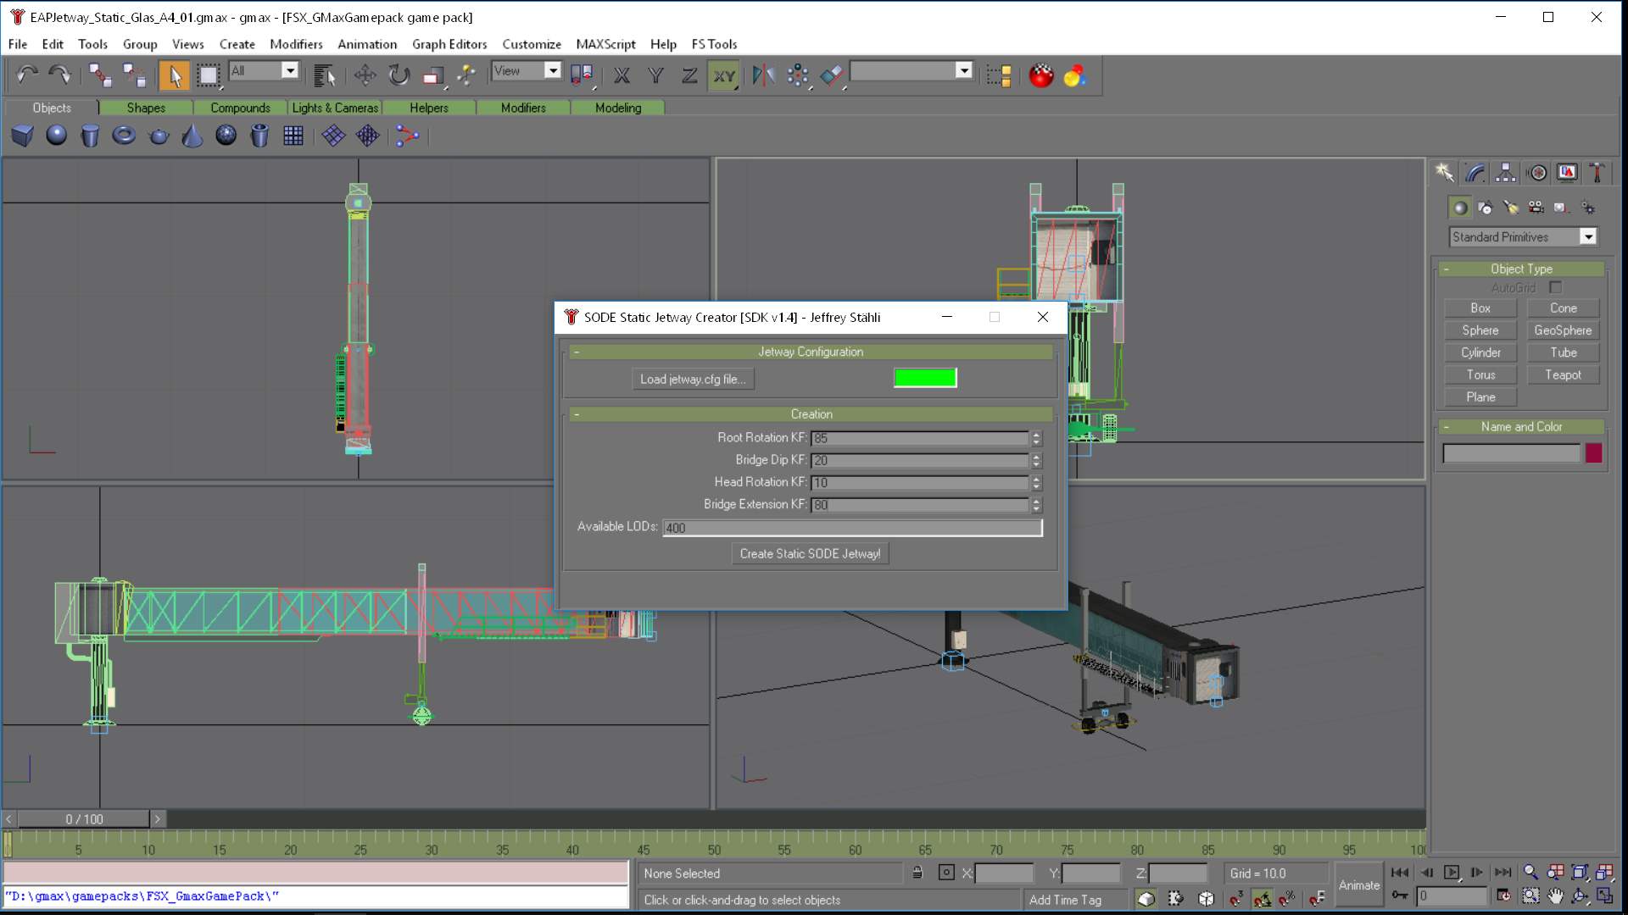The image size is (1628, 915).
Task: Click the Select and Move tool
Action: pyautogui.click(x=365, y=76)
